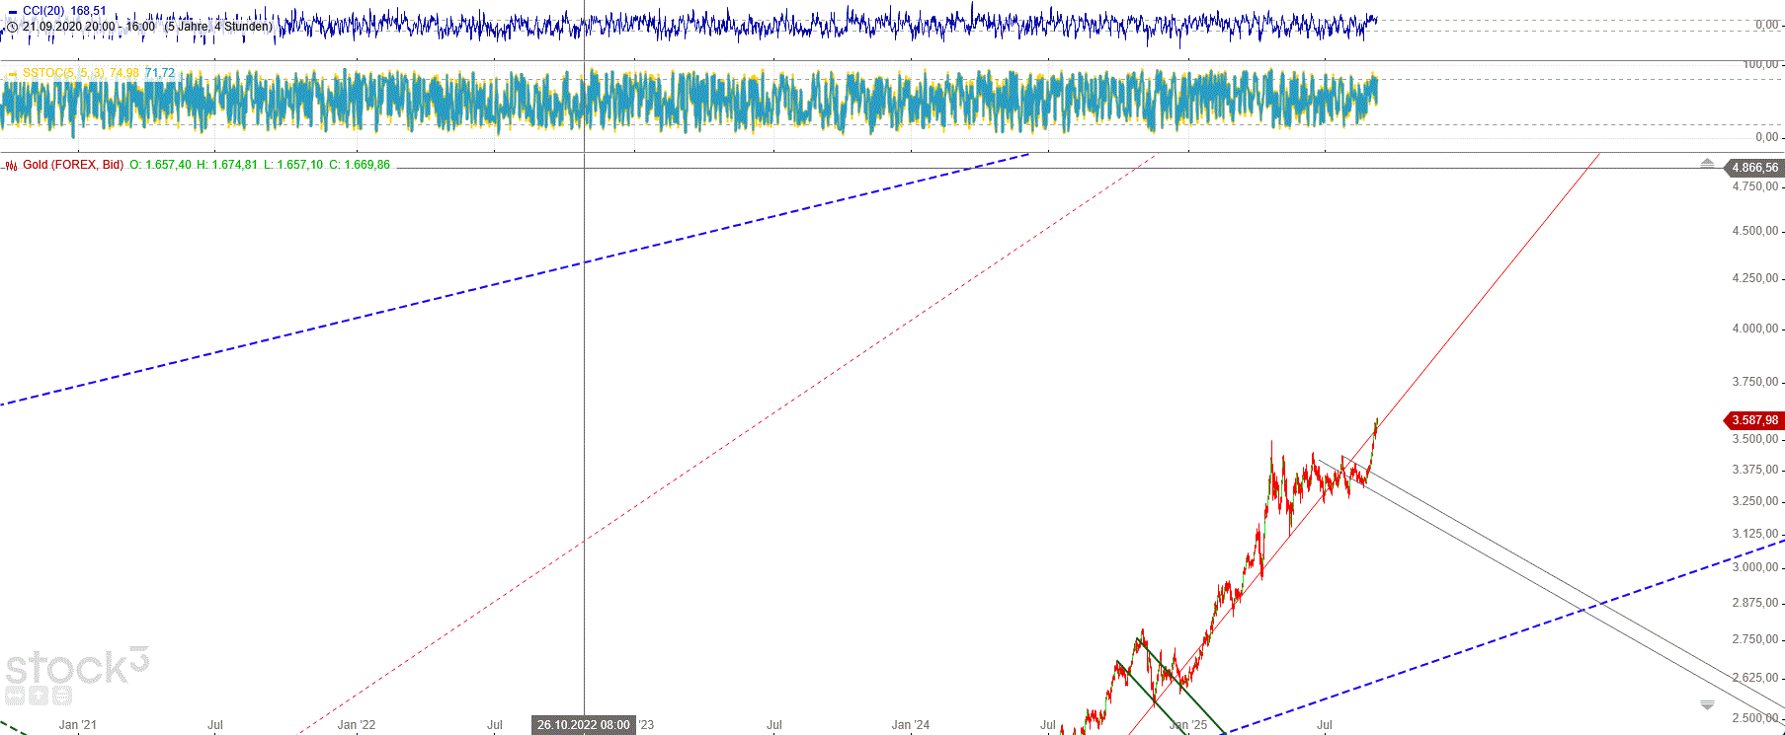Open the CCI(20) indicator label
The width and height of the screenshot is (1785, 735).
click(x=64, y=11)
